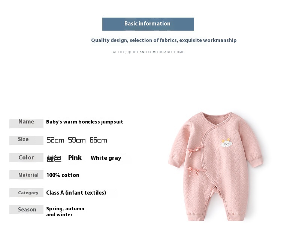Select the 59cm size option
Image resolution: width=296 pixels, height=241 pixels.
pos(77,140)
